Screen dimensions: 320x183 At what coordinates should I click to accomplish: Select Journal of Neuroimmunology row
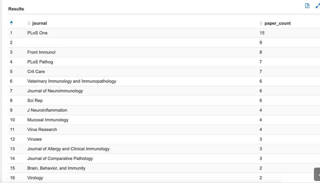click(164, 91)
